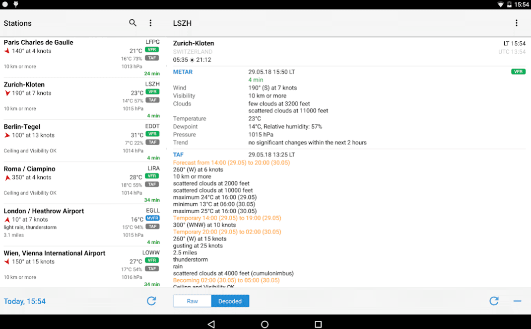
Task: Click the VFR badge next to Zurich-Kloten
Action: 152,91
